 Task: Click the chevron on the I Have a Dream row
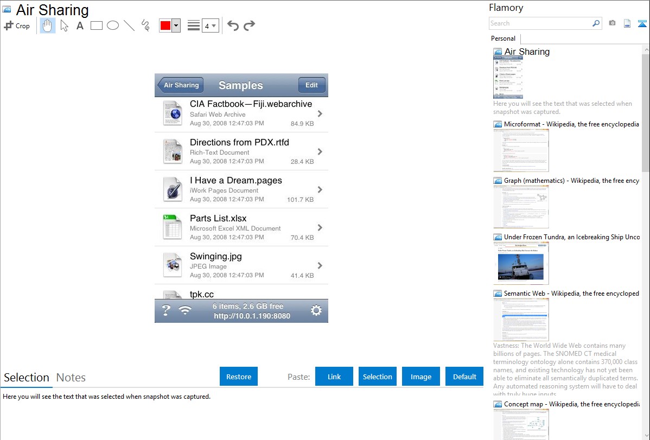pos(320,189)
